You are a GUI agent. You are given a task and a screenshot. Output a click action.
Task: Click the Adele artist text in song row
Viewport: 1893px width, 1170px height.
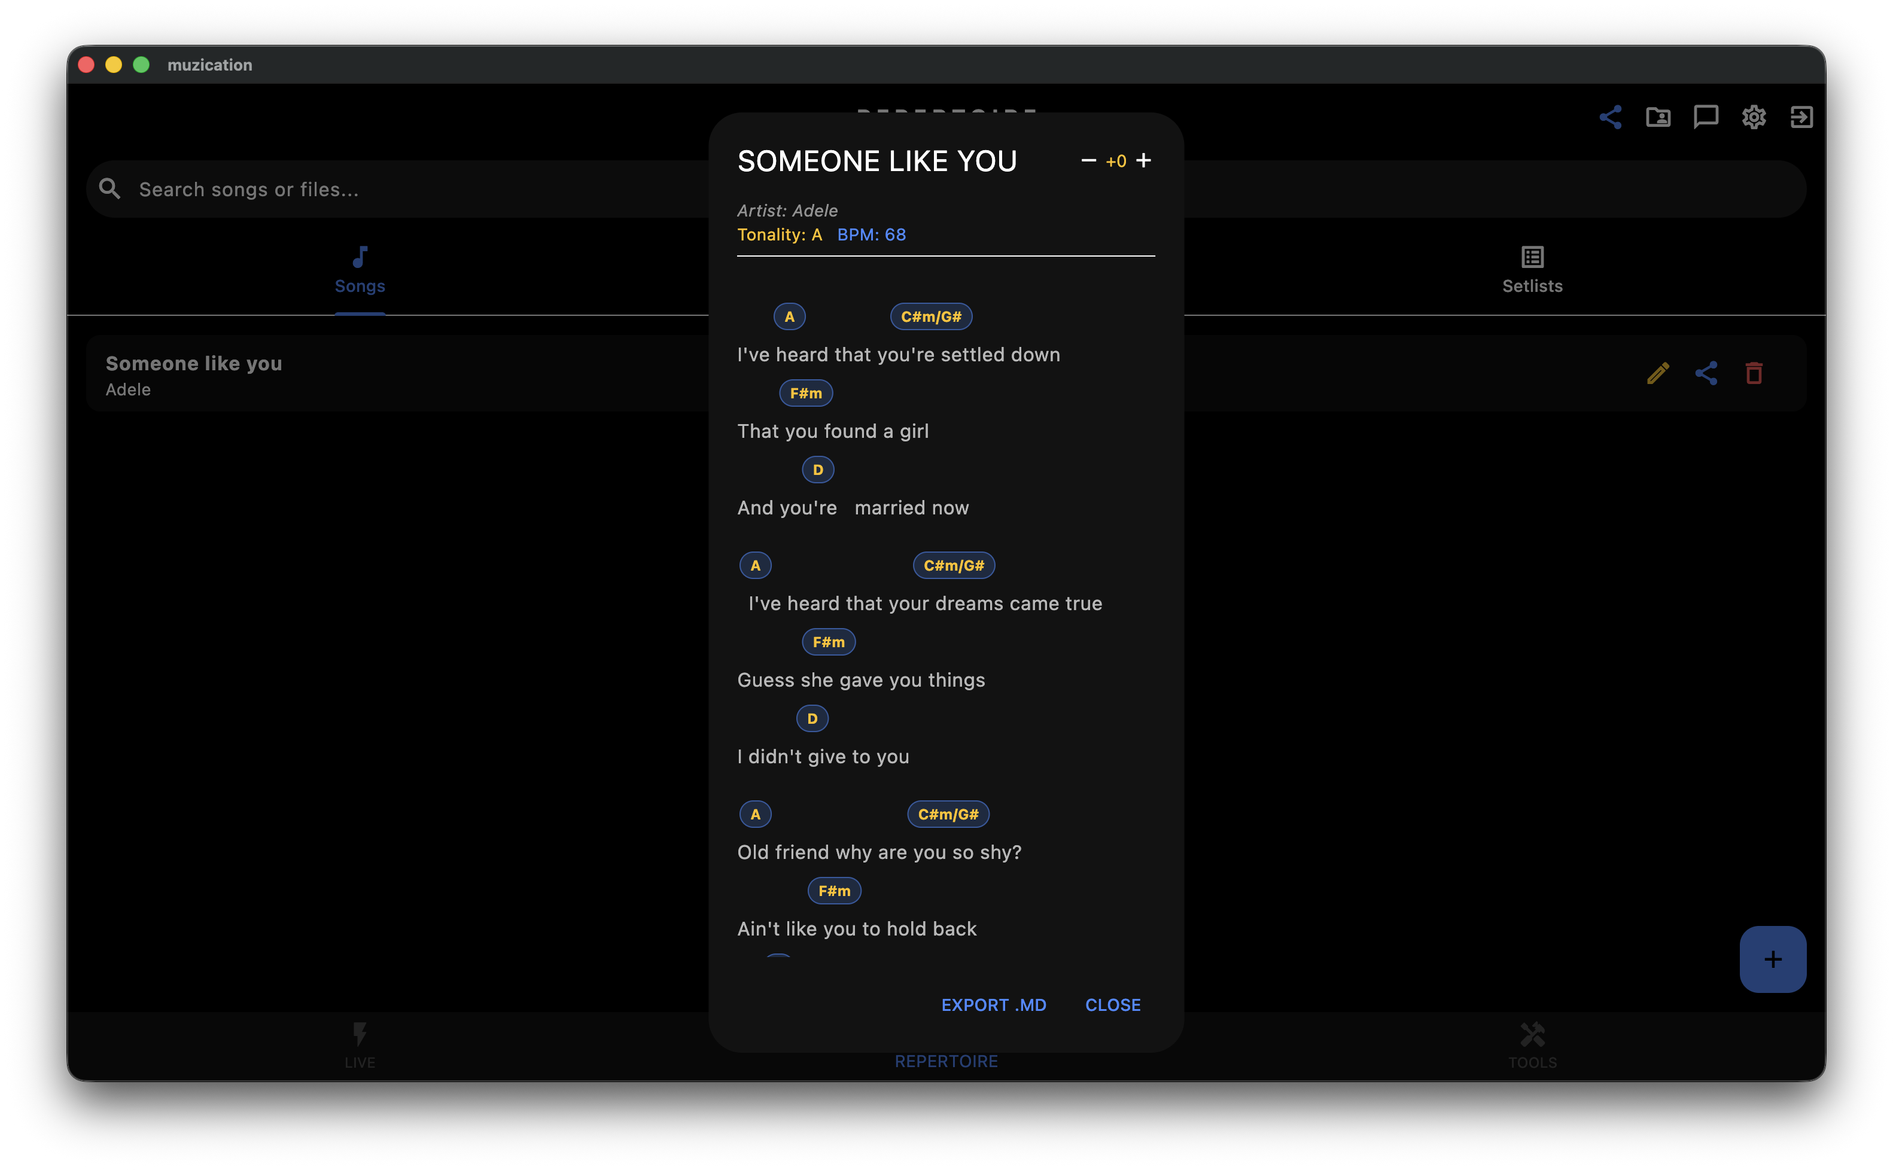click(129, 390)
